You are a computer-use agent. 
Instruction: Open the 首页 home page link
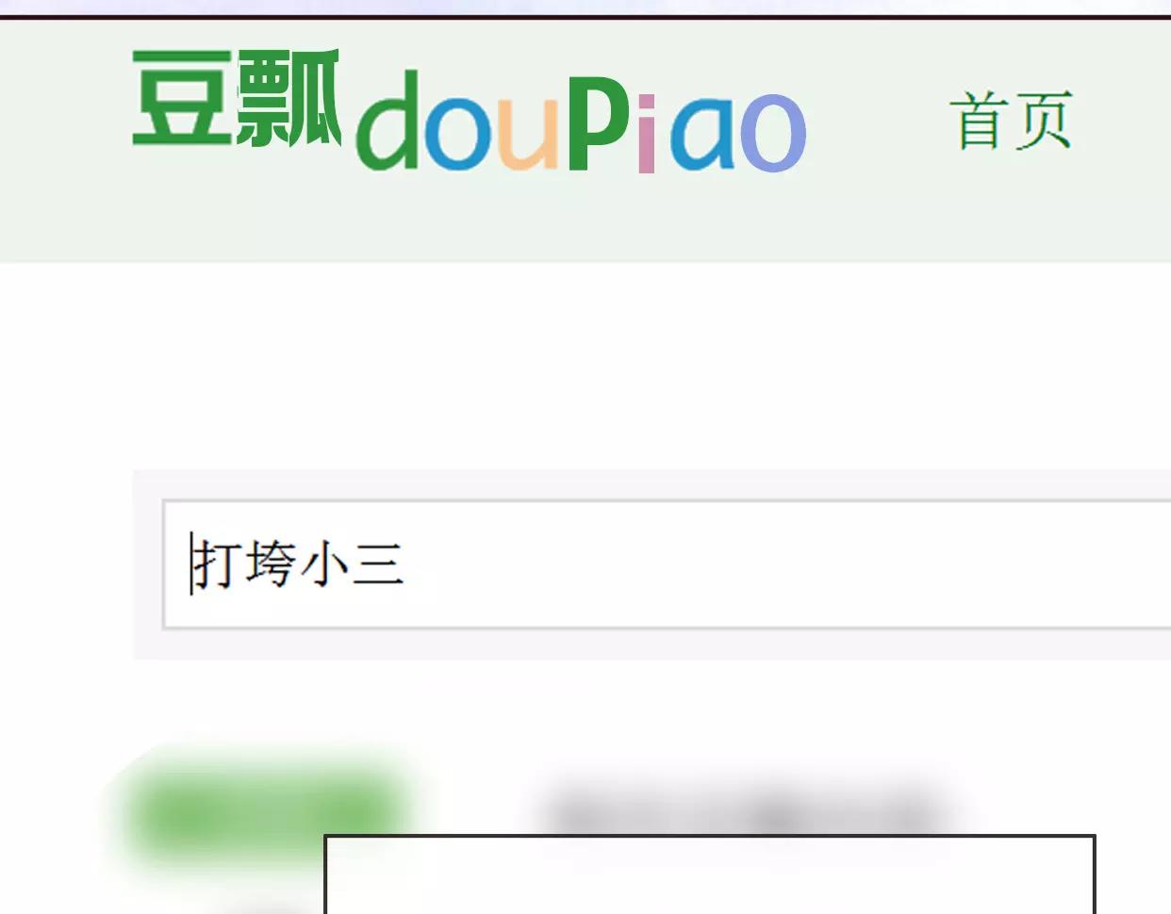(1012, 120)
